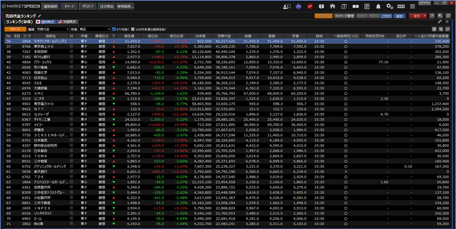Click the red candlestick chart icon
This screenshot has width=456, height=229.
[310, 6]
